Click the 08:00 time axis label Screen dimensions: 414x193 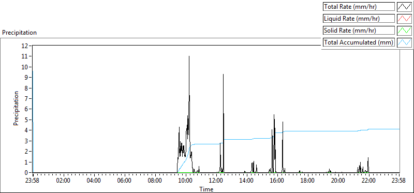[155, 181]
